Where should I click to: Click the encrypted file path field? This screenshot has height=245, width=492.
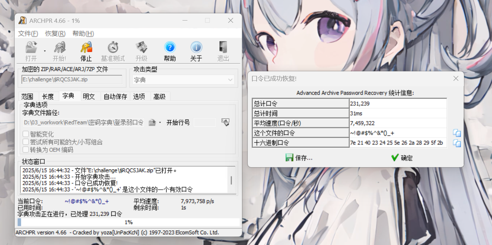point(72,79)
